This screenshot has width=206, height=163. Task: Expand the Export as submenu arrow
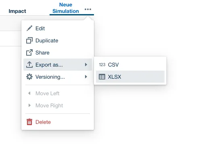coord(86,65)
